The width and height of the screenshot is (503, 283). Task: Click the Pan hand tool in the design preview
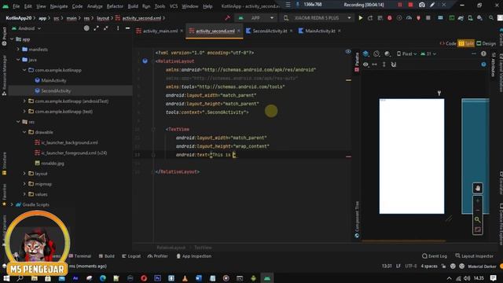click(x=477, y=189)
